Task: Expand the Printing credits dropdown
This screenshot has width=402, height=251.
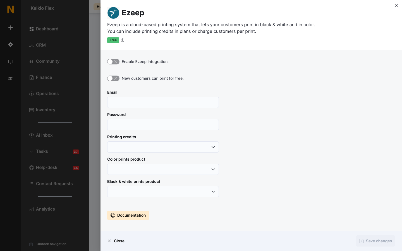Action: click(x=163, y=147)
